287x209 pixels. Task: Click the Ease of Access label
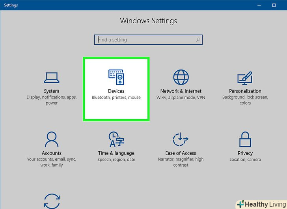[181, 153]
